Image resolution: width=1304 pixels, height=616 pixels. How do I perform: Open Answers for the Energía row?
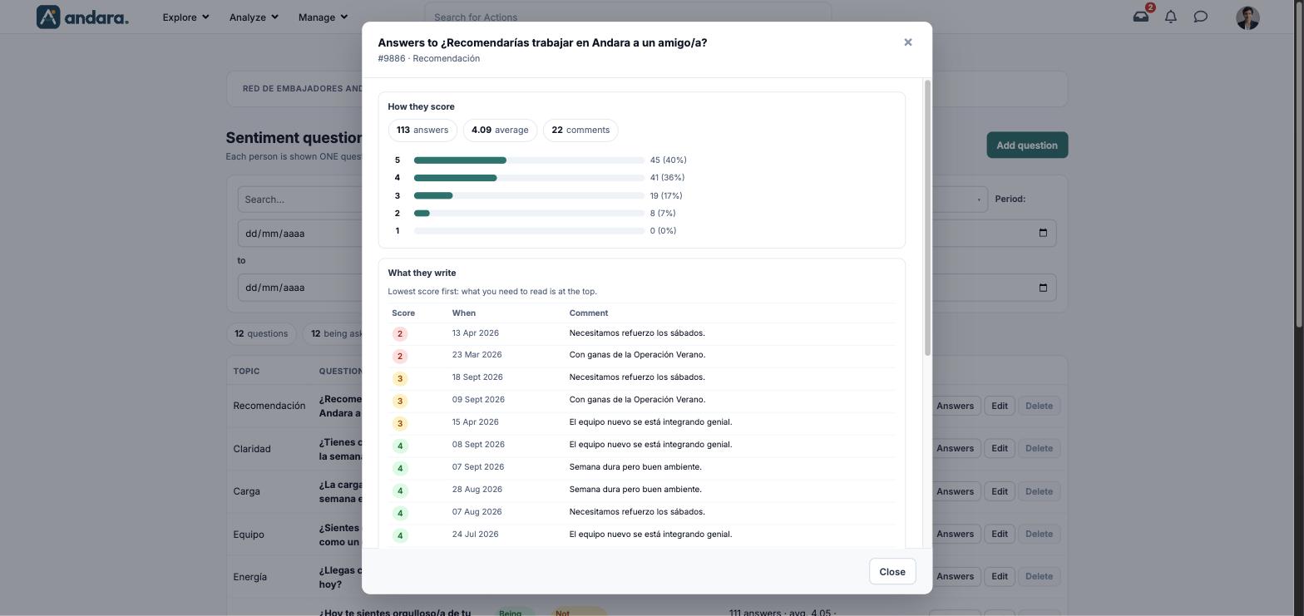pyautogui.click(x=955, y=576)
